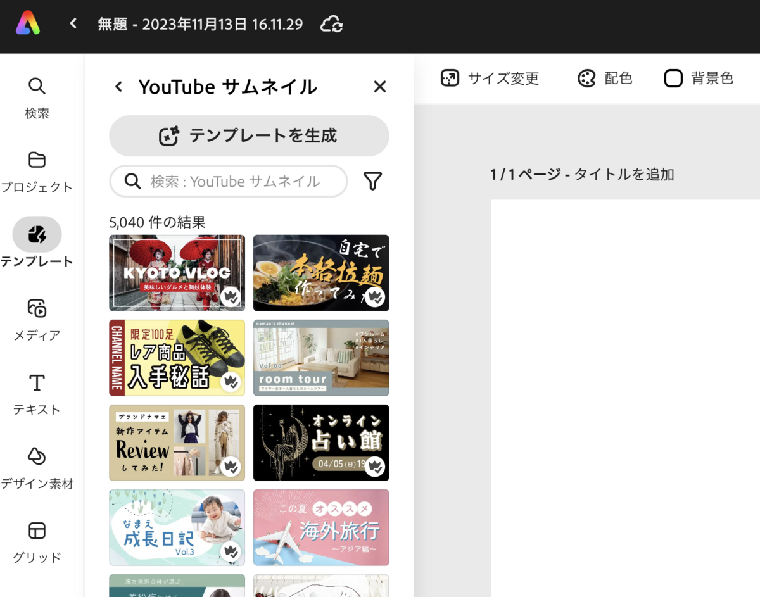
Task: Click the 5,040 件の結果 results count
Action: pyautogui.click(x=157, y=222)
